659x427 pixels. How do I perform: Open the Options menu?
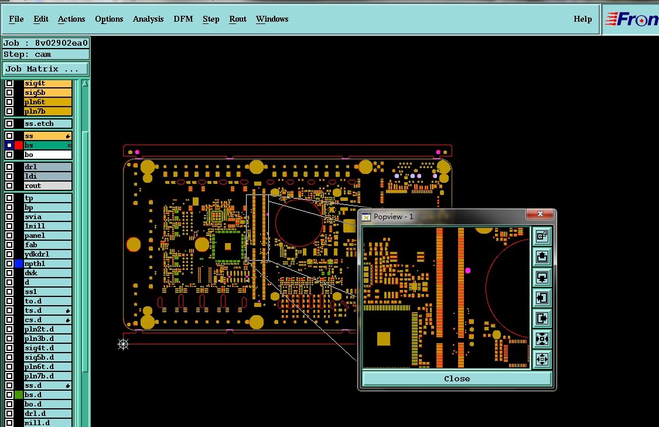[x=109, y=19]
